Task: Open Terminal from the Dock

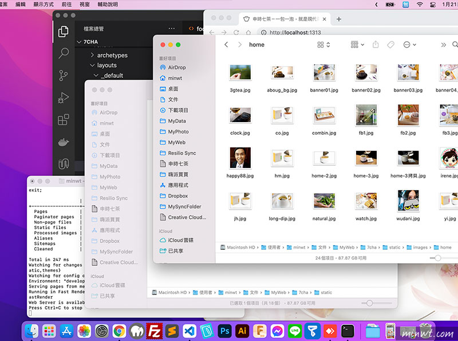Action: click(348, 331)
